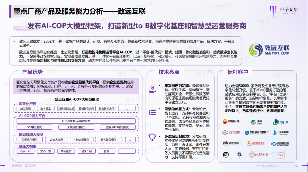Click the list icon beside 灵活的部署方式
This screenshot has height=172, width=308.
[x=152, y=112]
